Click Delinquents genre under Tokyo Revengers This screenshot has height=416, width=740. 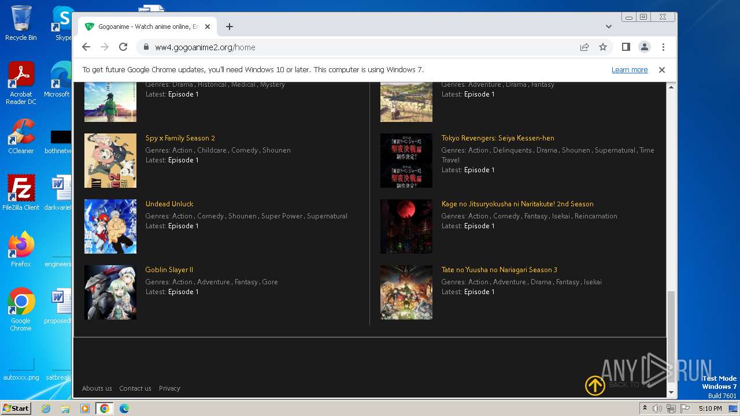coord(512,150)
